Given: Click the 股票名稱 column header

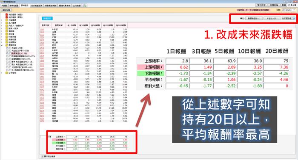Looking at the screenshot, I should point(59,25).
